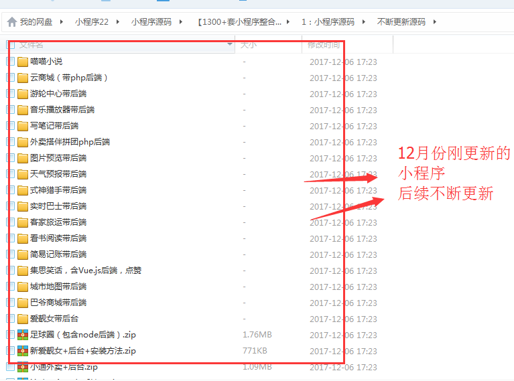
Task: Go to 不断更新源码 breadcrumb
Action: pyautogui.click(x=401, y=22)
